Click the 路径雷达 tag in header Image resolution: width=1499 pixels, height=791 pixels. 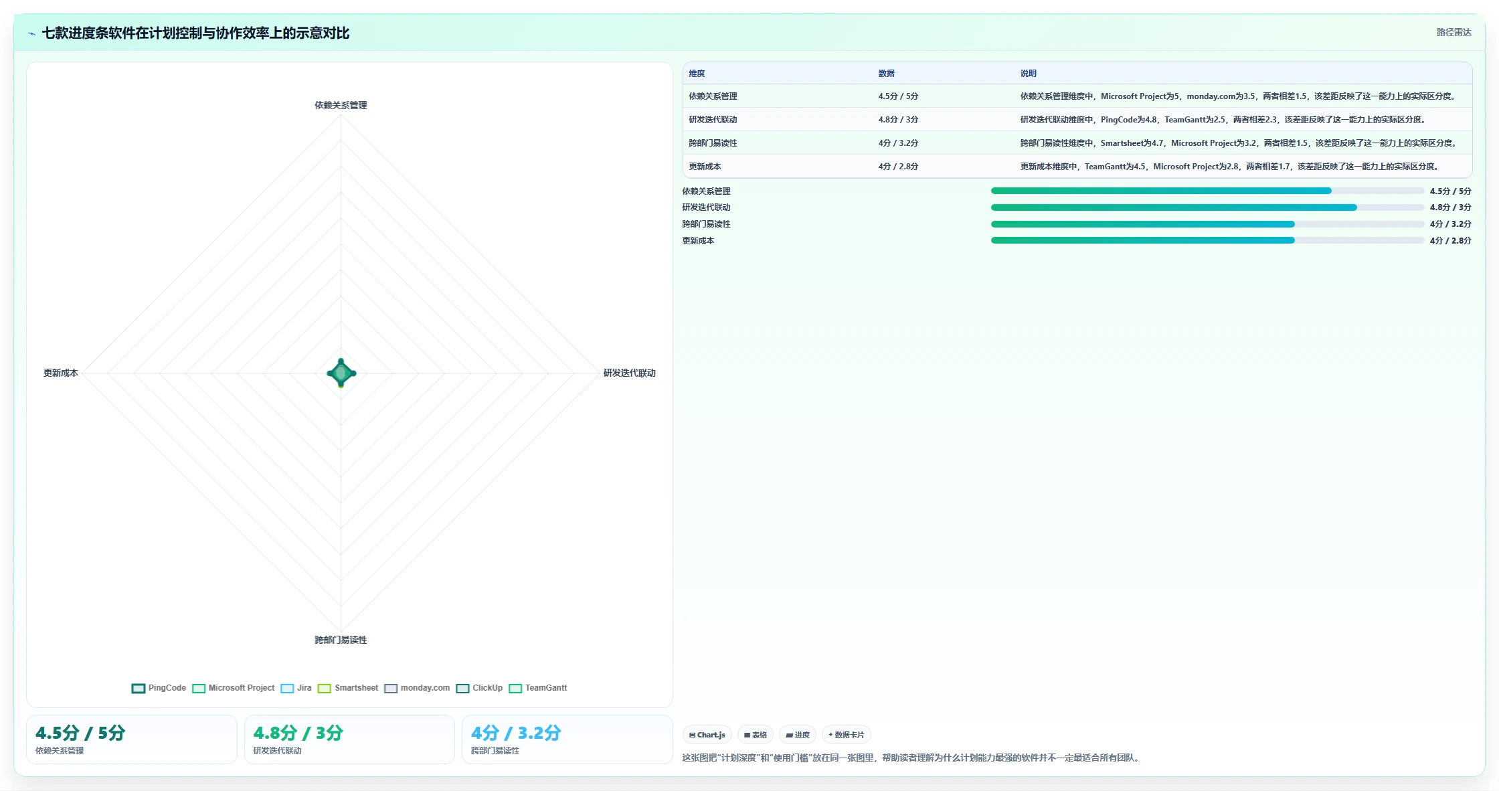[1453, 32]
